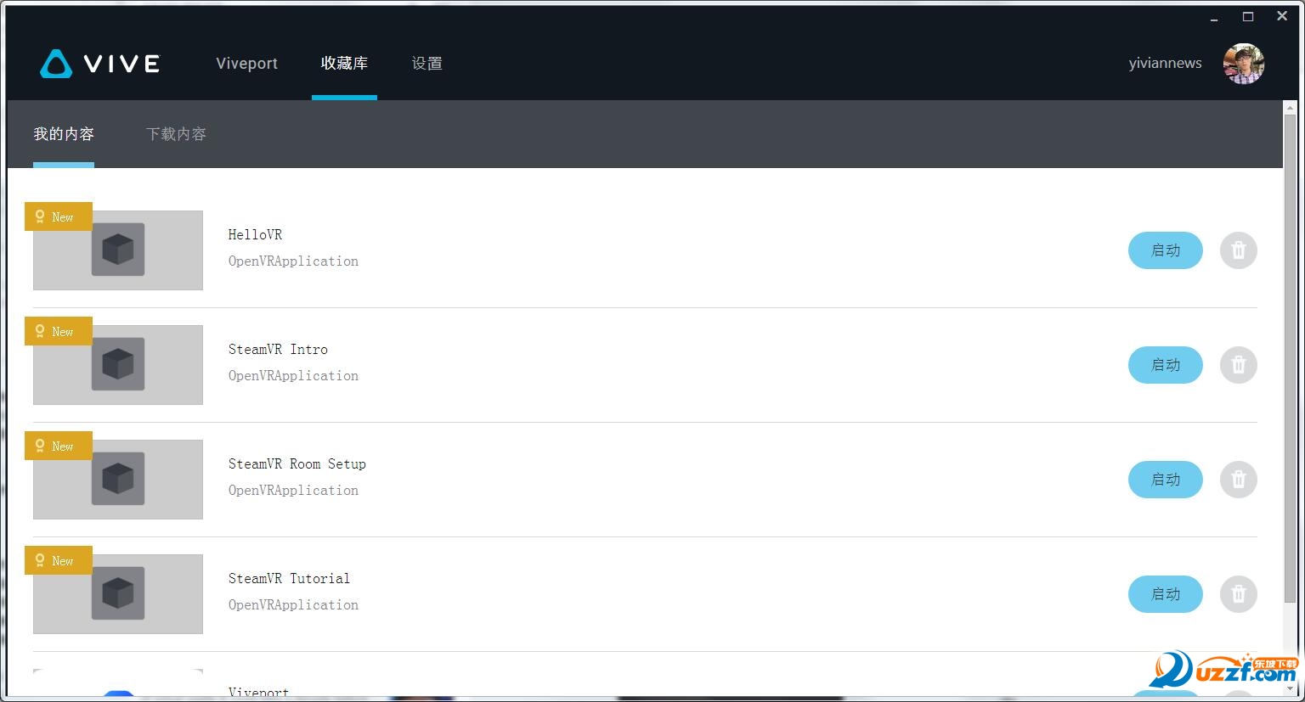The image size is (1305, 702).
Task: Start SteamVR Room Setup via 启动
Action: pos(1165,480)
